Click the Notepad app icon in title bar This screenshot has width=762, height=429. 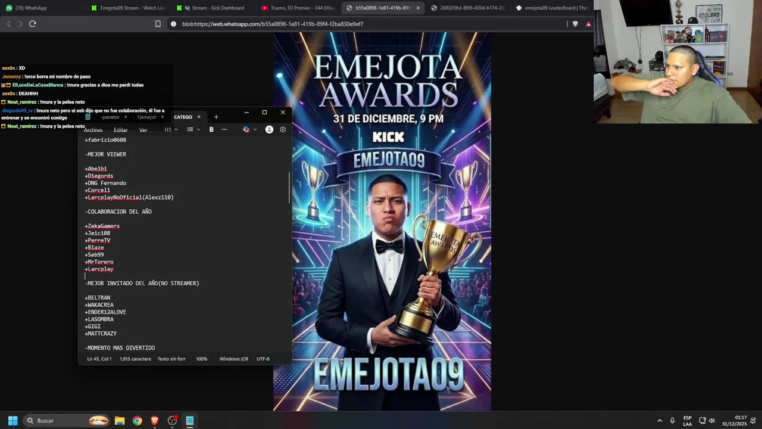pos(88,117)
